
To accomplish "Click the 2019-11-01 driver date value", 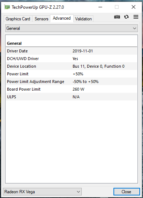I will (x=83, y=51).
